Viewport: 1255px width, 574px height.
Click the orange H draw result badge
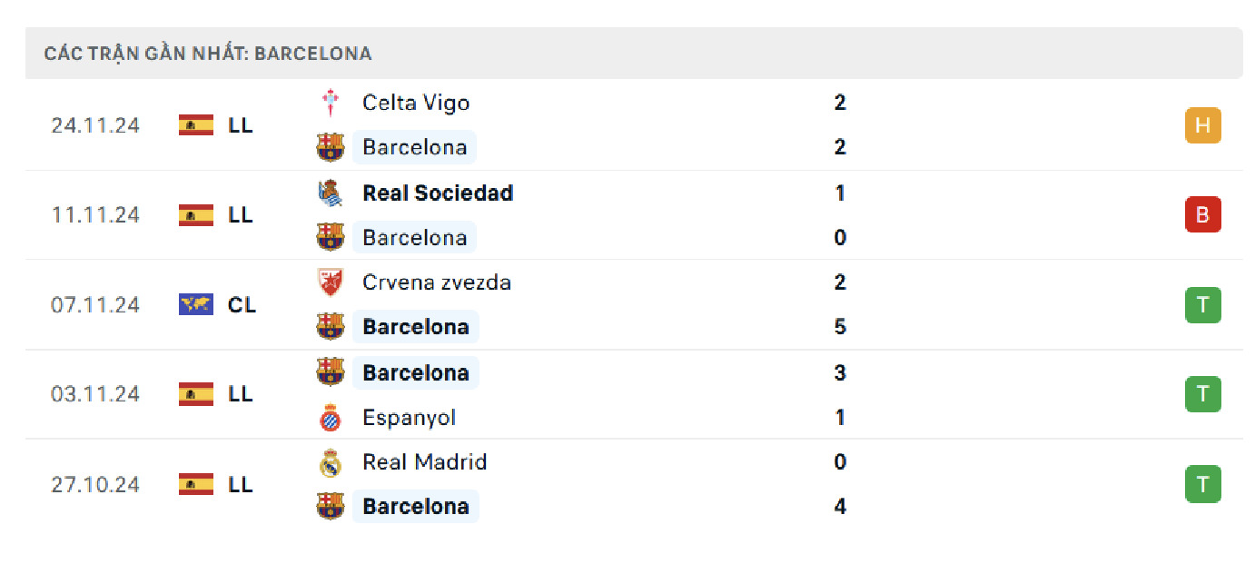click(x=1202, y=125)
